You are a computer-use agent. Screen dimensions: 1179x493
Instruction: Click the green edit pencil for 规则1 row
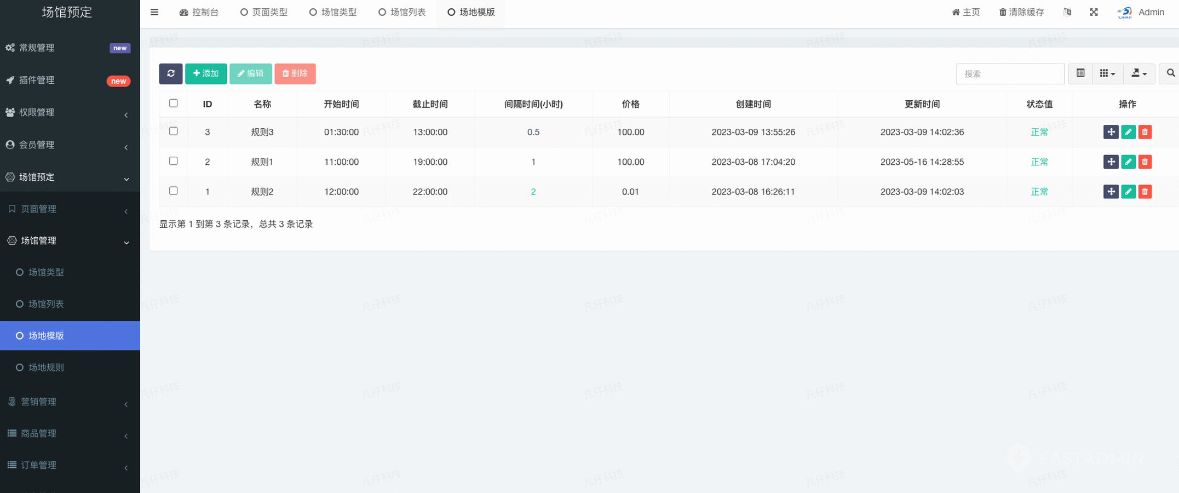click(1128, 162)
